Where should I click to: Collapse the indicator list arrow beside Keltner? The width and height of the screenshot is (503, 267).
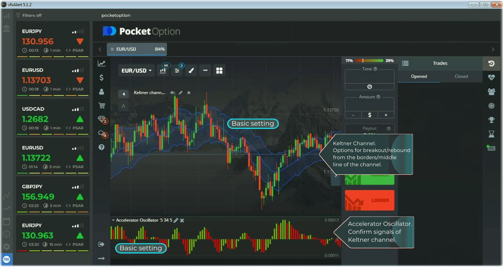123,94
